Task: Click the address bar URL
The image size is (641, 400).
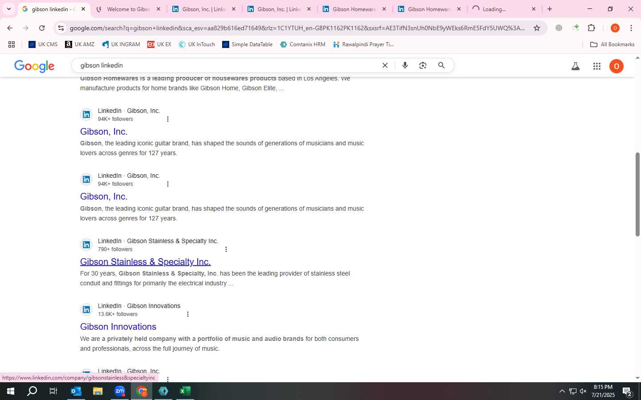Action: click(x=297, y=28)
